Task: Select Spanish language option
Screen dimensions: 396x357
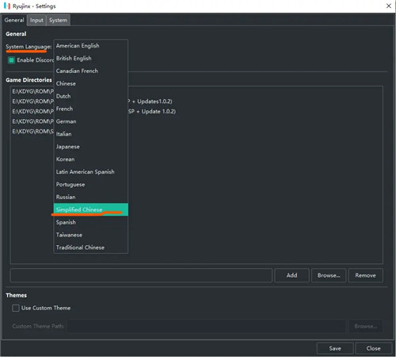Action: (91, 222)
